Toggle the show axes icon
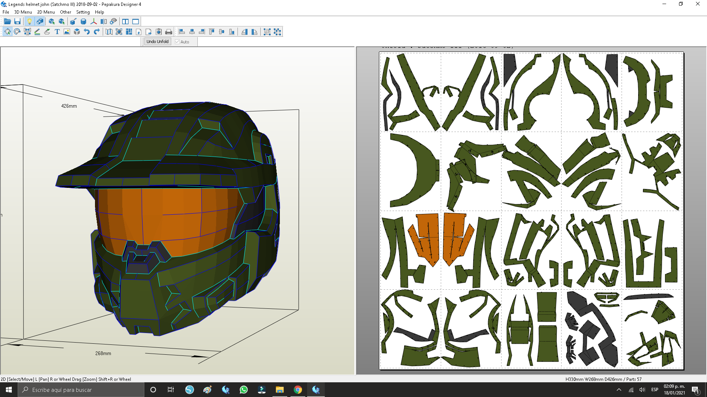 94,21
